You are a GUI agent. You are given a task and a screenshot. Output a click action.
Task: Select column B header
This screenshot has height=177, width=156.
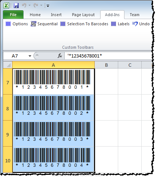[x=106, y=65]
